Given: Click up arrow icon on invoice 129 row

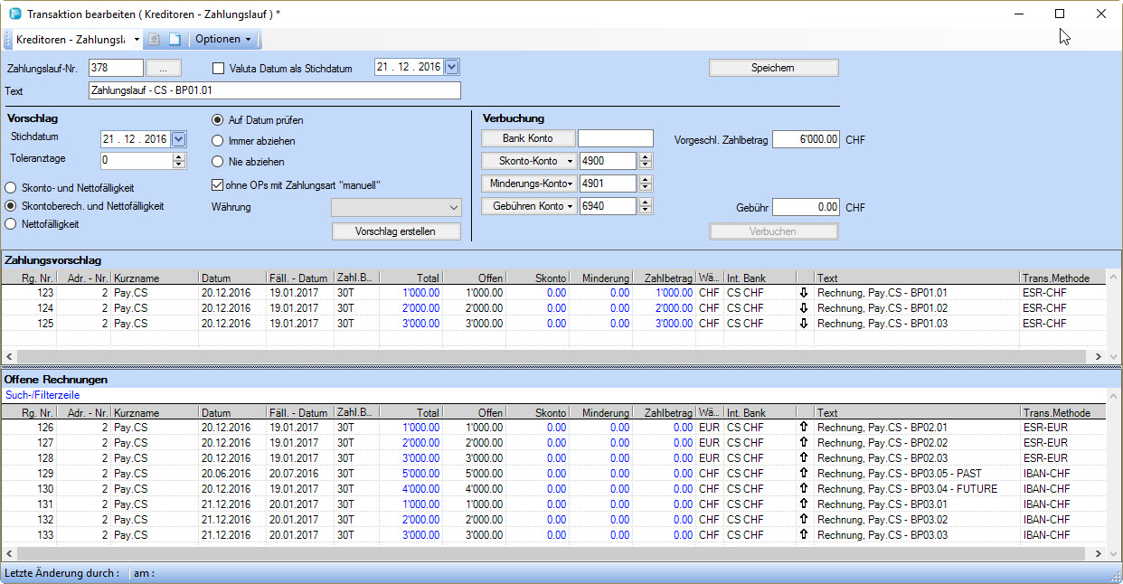Looking at the screenshot, I should (804, 474).
